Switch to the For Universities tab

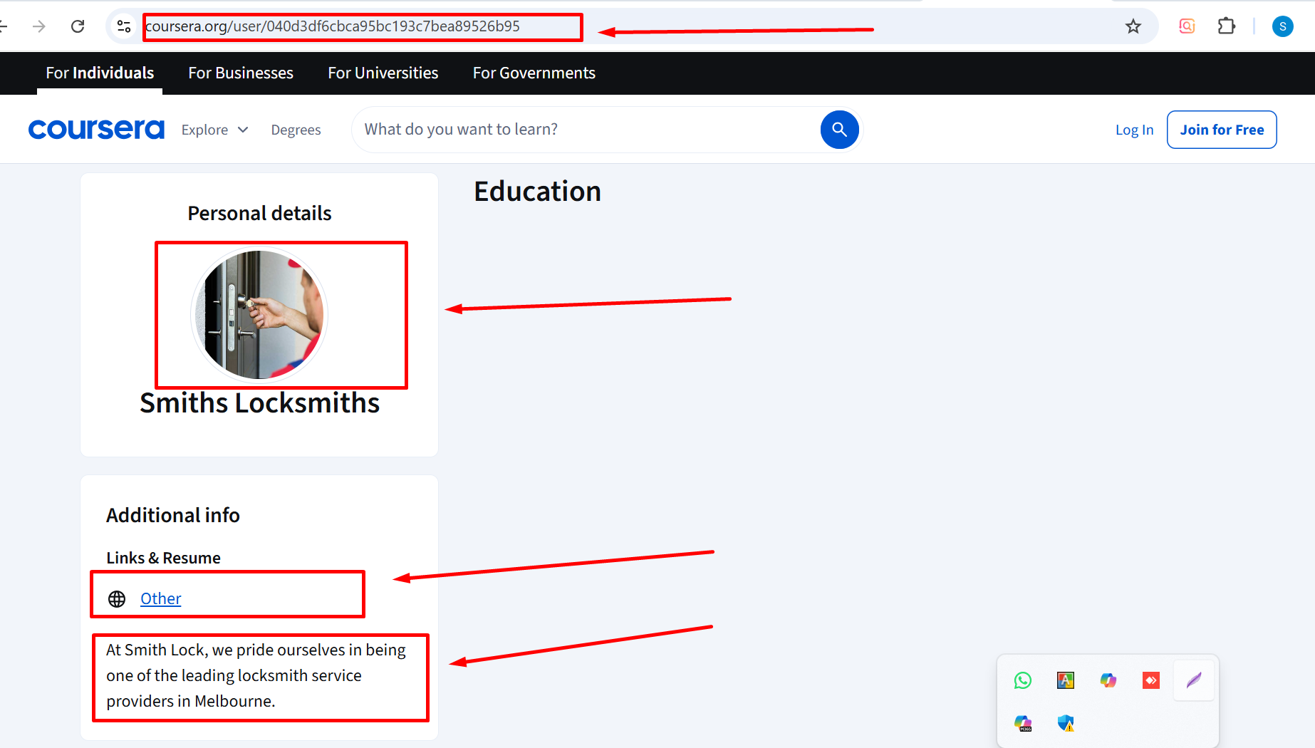tap(383, 73)
